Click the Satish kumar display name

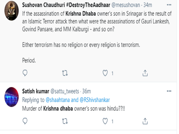click(x=36, y=91)
